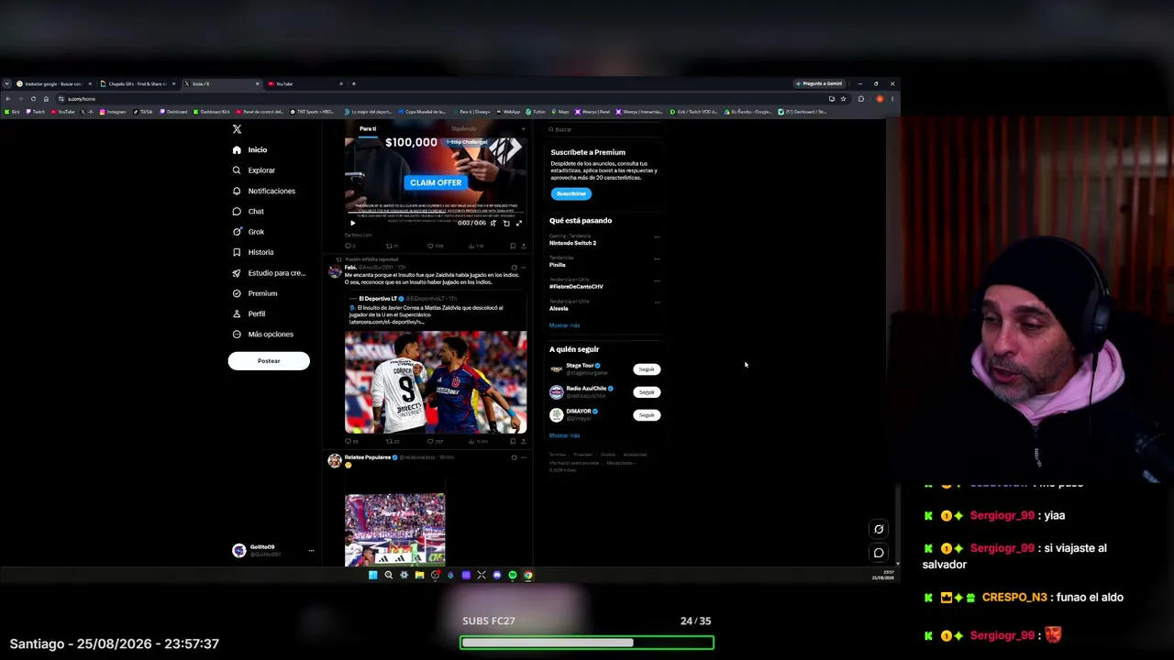Viewport: 1174px width, 660px height.
Task: Switch to the traductor google browser tab
Action: pyautogui.click(x=53, y=83)
